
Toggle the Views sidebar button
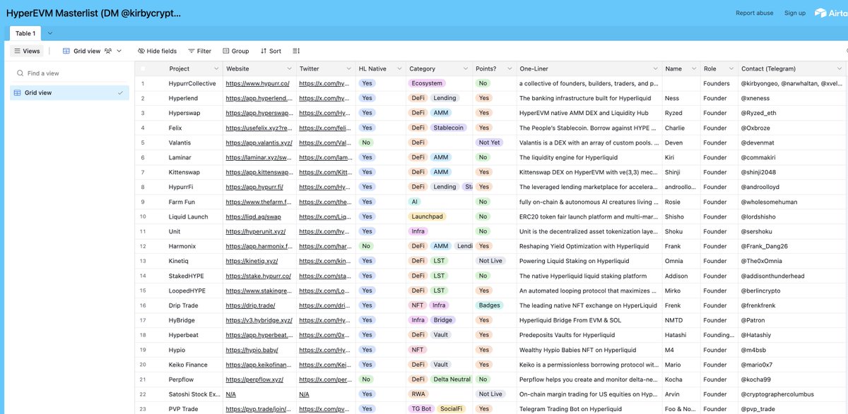28,51
